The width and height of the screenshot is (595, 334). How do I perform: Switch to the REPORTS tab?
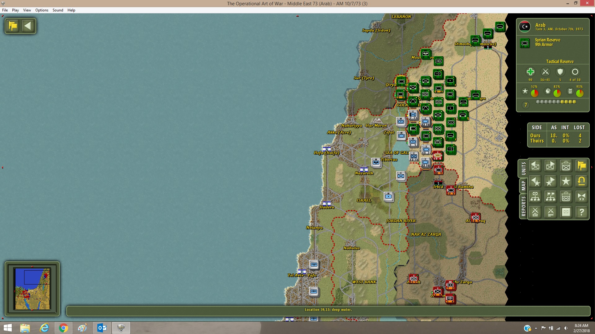tap(523, 206)
